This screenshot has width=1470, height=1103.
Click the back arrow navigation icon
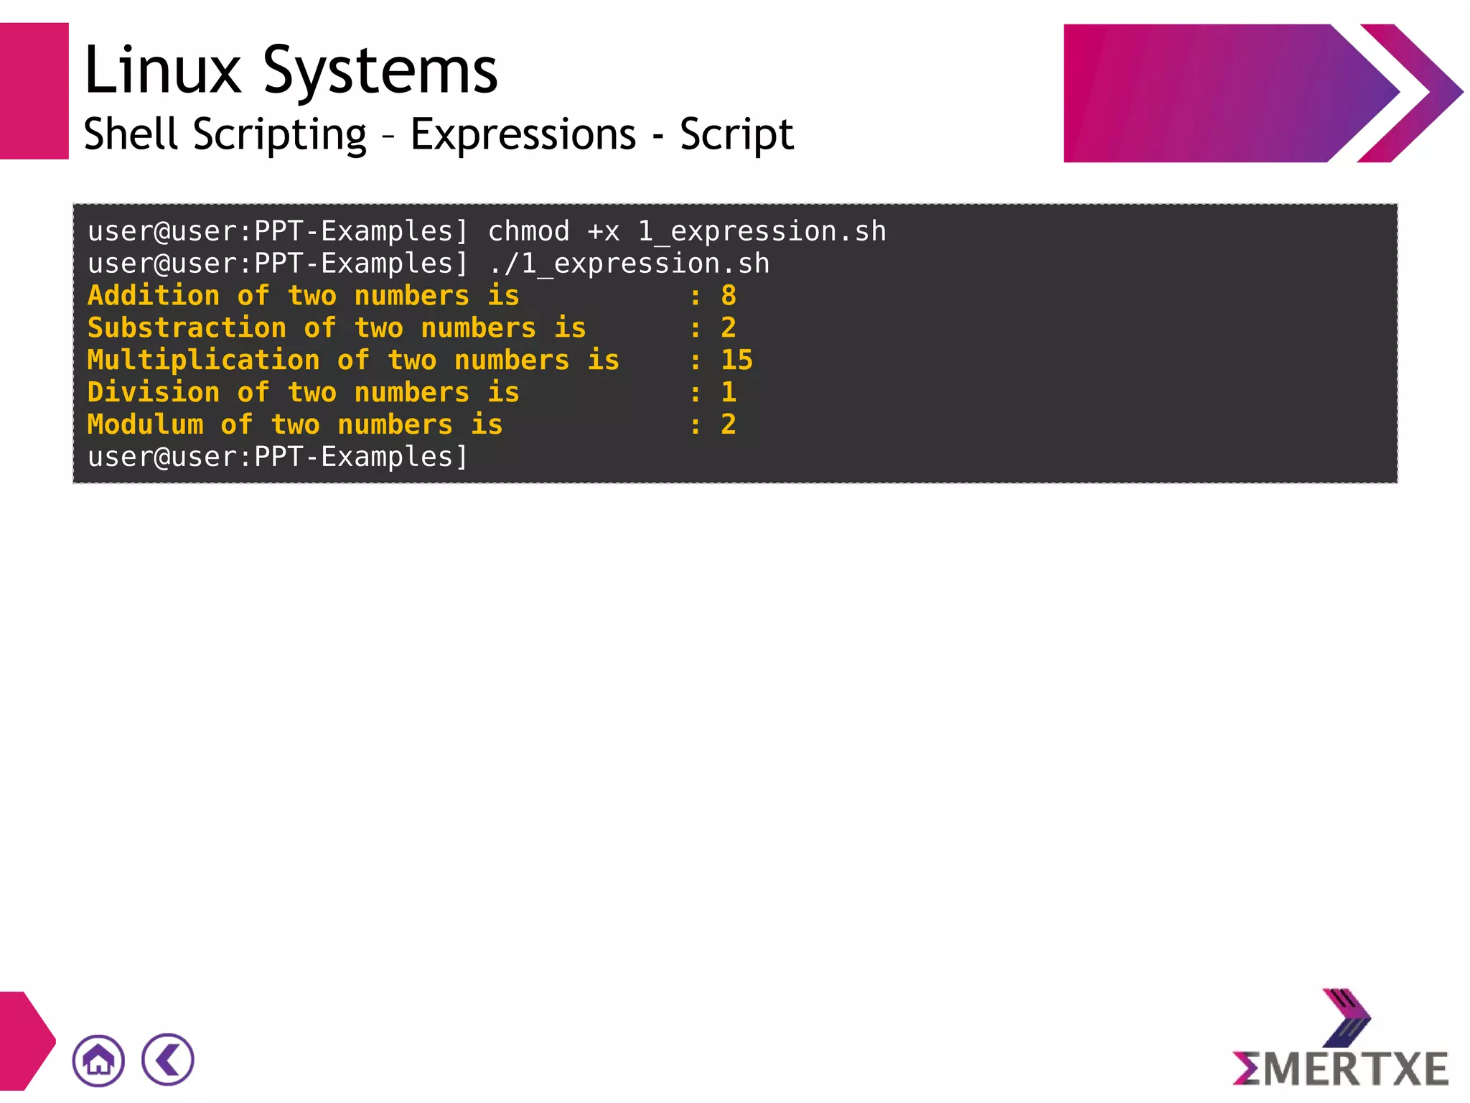click(x=168, y=1060)
